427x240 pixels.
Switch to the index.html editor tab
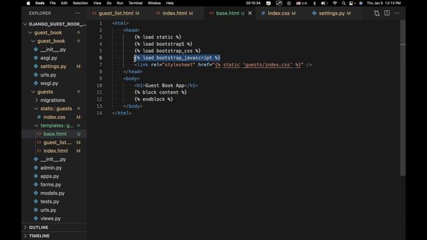pyautogui.click(x=175, y=13)
